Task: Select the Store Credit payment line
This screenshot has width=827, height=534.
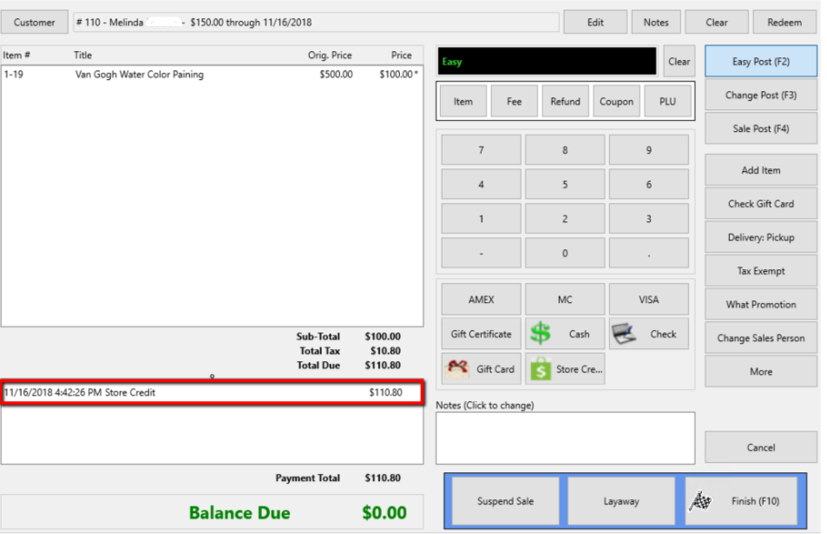Action: click(212, 392)
